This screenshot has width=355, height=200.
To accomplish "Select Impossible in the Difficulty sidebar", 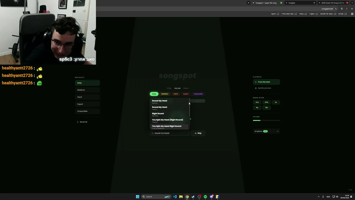I will 87,111.
